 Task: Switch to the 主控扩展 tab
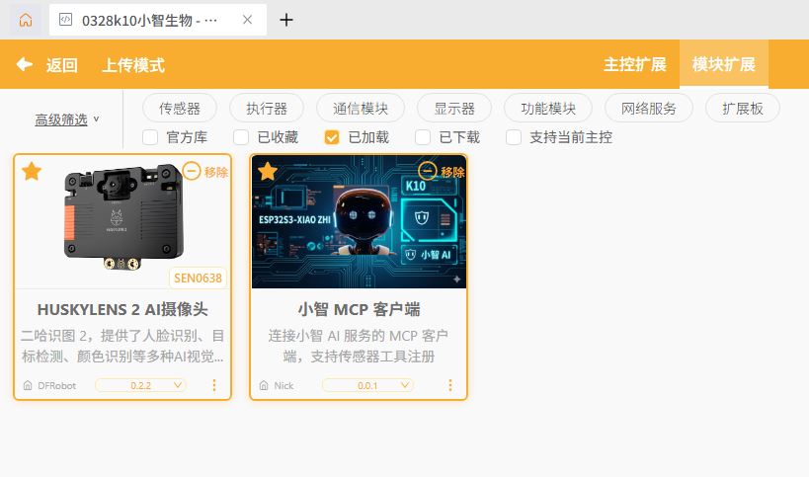coord(635,64)
